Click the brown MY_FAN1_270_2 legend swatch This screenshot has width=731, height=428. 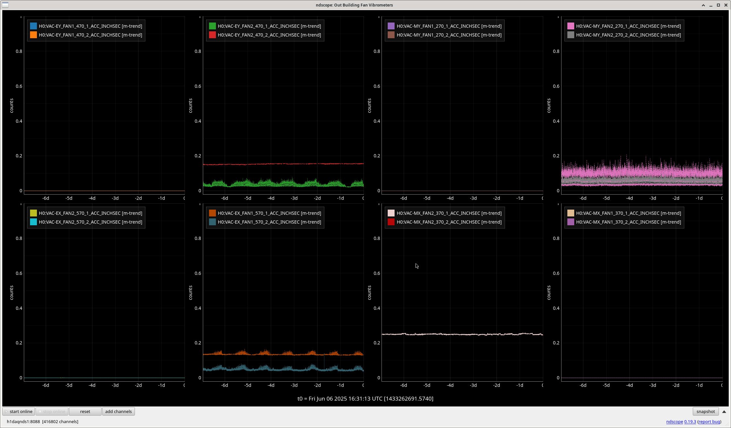point(391,35)
